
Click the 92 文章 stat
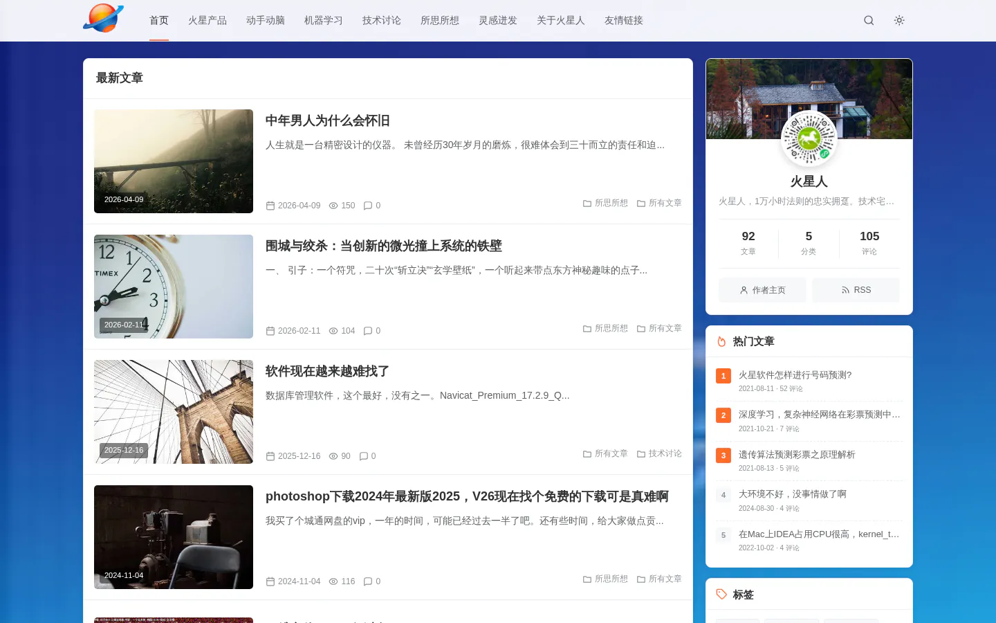748,243
